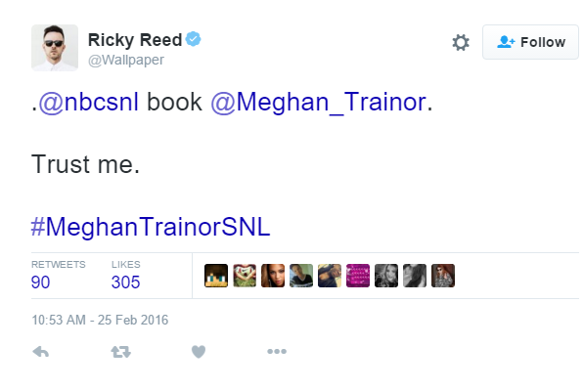Viewport: 584px width, 390px height.
Task: Open the #MeghanTrainorSNL hashtag
Action: click(151, 227)
